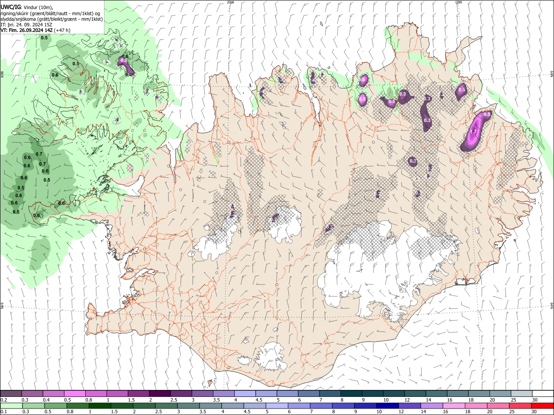Click the '(+47 h)' forecast offset text
Viewport: 554px width, 415px height.
pyautogui.click(x=62, y=30)
